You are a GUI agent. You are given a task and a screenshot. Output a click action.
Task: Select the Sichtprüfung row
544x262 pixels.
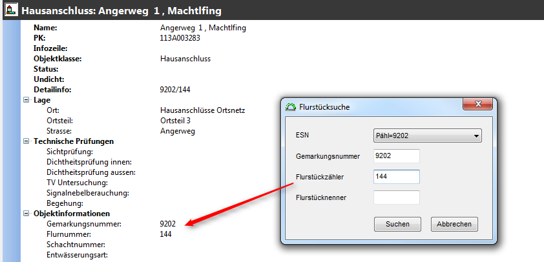pos(70,152)
